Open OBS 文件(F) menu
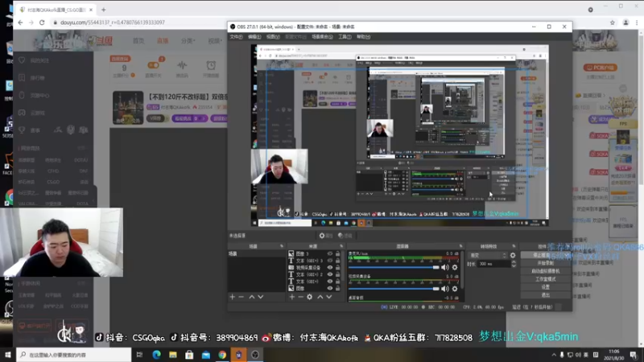The width and height of the screenshot is (644, 362). pyautogui.click(x=236, y=37)
